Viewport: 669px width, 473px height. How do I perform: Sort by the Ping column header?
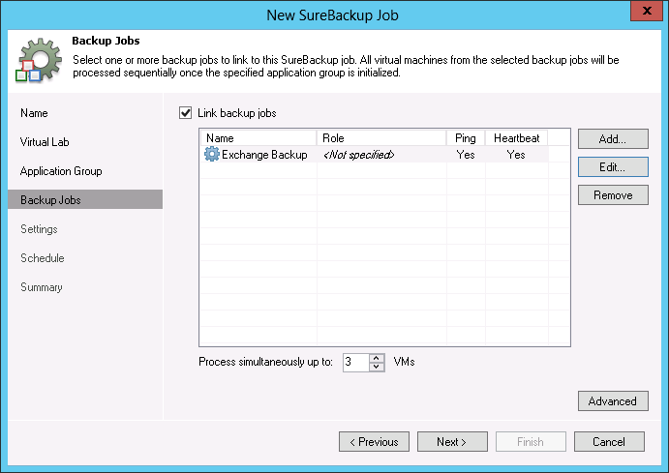[466, 137]
